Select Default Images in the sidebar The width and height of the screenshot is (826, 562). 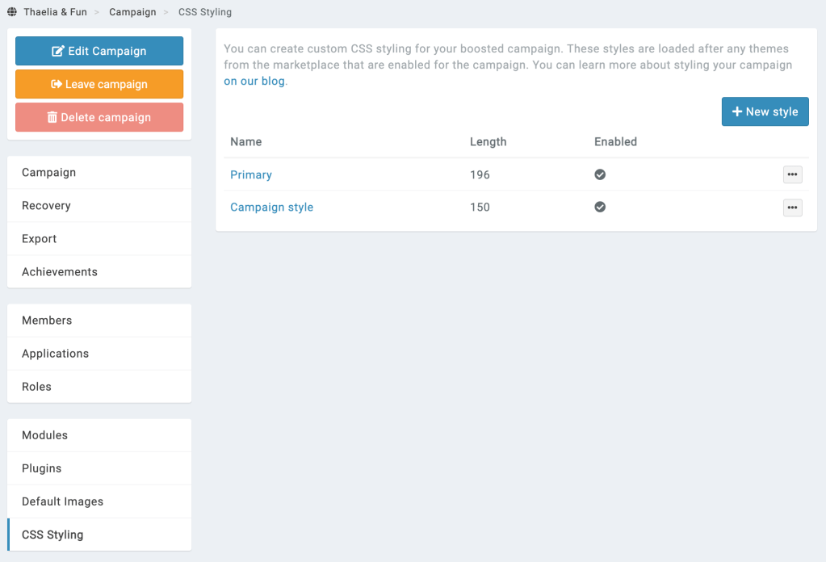[x=62, y=501]
